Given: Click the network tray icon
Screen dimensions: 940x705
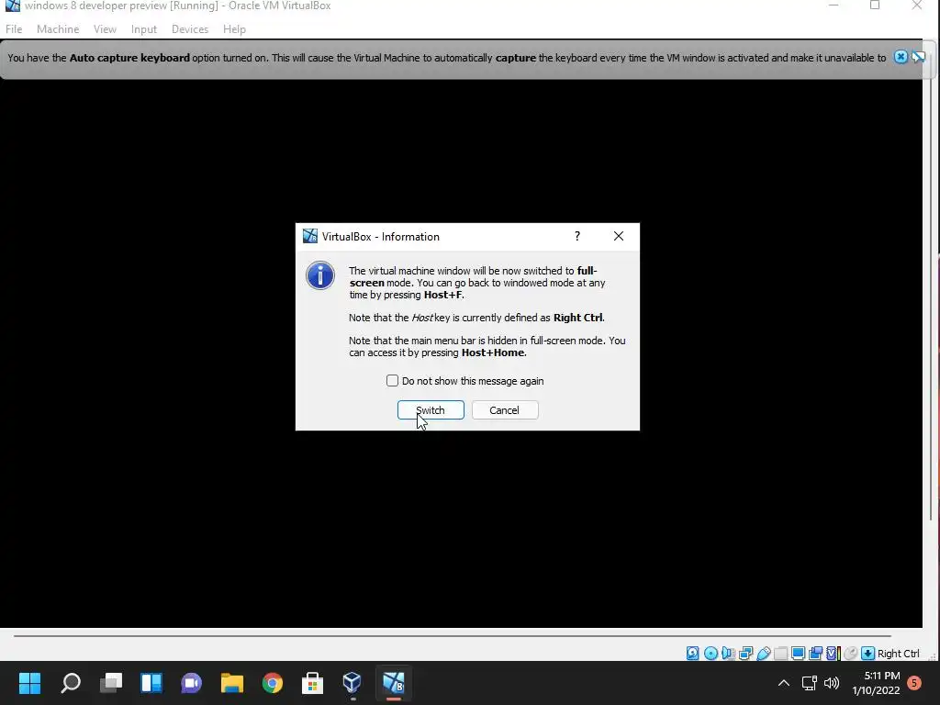Looking at the screenshot, I should tap(810, 683).
